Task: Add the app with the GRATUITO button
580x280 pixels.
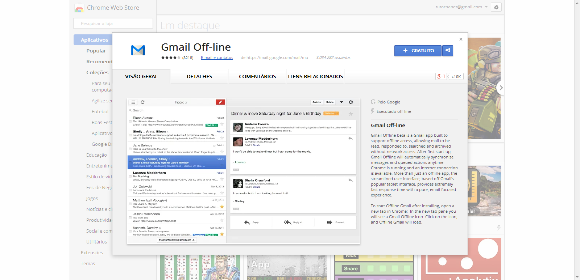Action: point(418,51)
